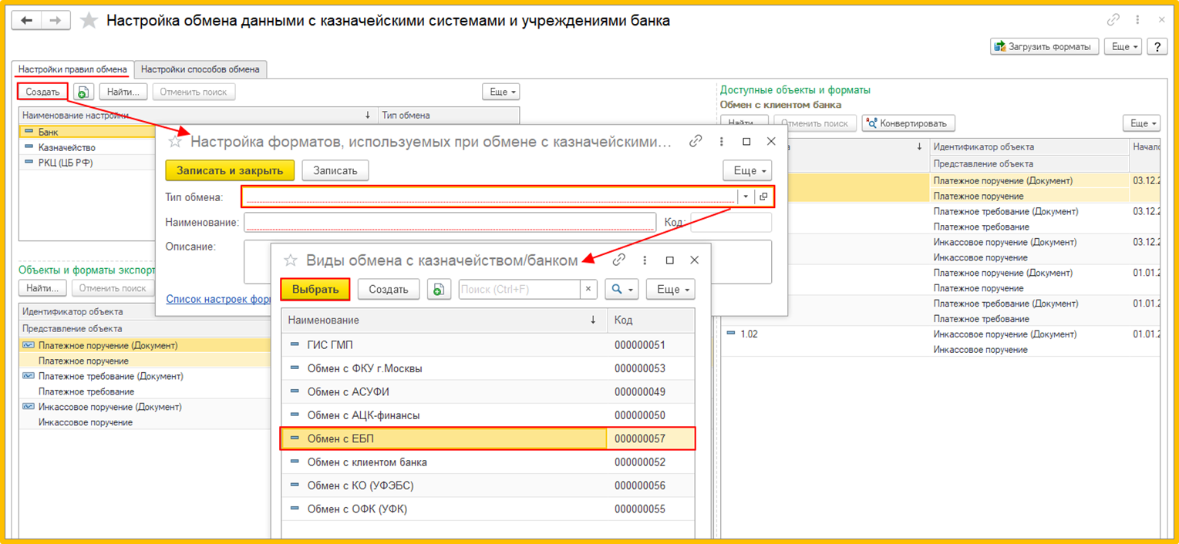Favorite Виды обмена dialog with star
The image size is (1179, 544).
point(291,260)
